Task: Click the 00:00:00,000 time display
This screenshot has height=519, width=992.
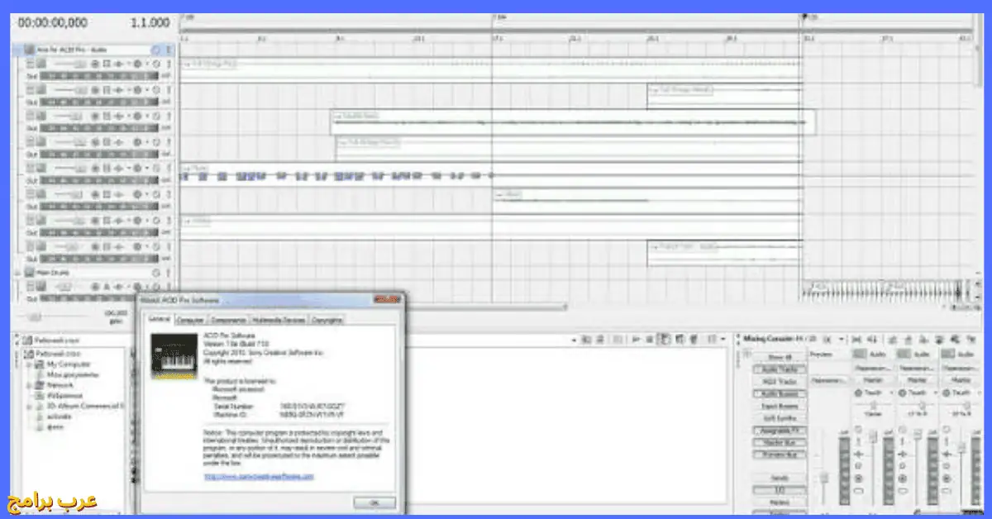Action: (x=53, y=24)
